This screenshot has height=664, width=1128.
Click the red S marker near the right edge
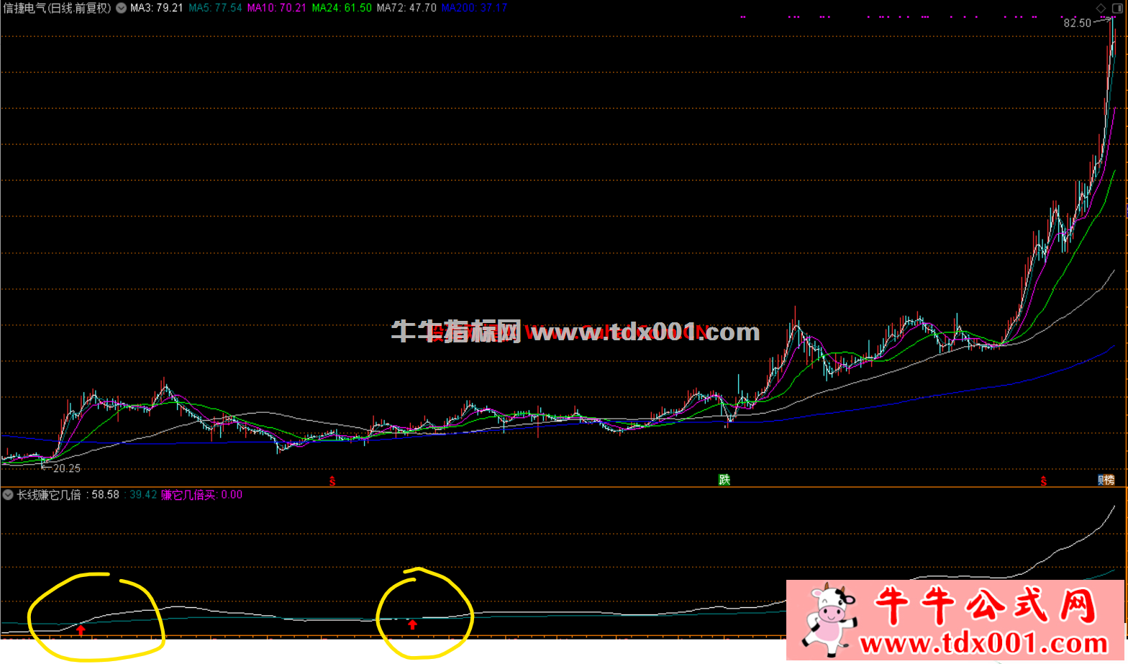click(x=1044, y=481)
